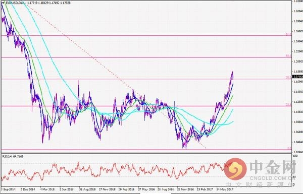This screenshot has width=303, height=194.
Task: Click the 2 Dec 2014 date marker
Action: (x=28, y=189)
